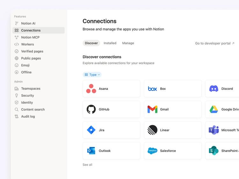The width and height of the screenshot is (239, 179).
Task: Click the Jira diamond logo
Action: [91, 130]
